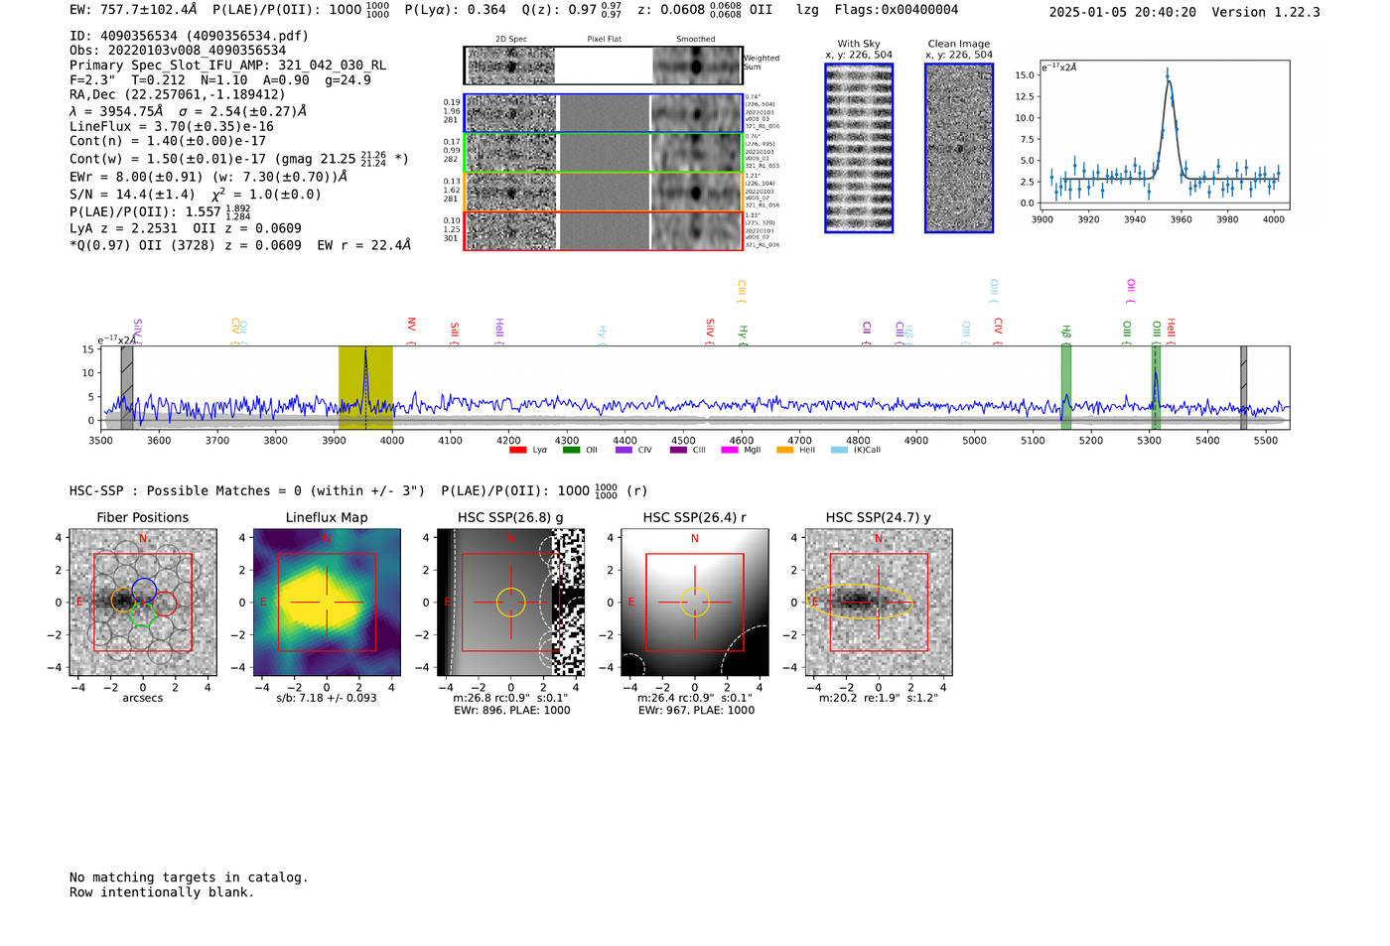Click the orange fiber circle in Fiber Positions
This screenshot has width=1390, height=946.
122,600
